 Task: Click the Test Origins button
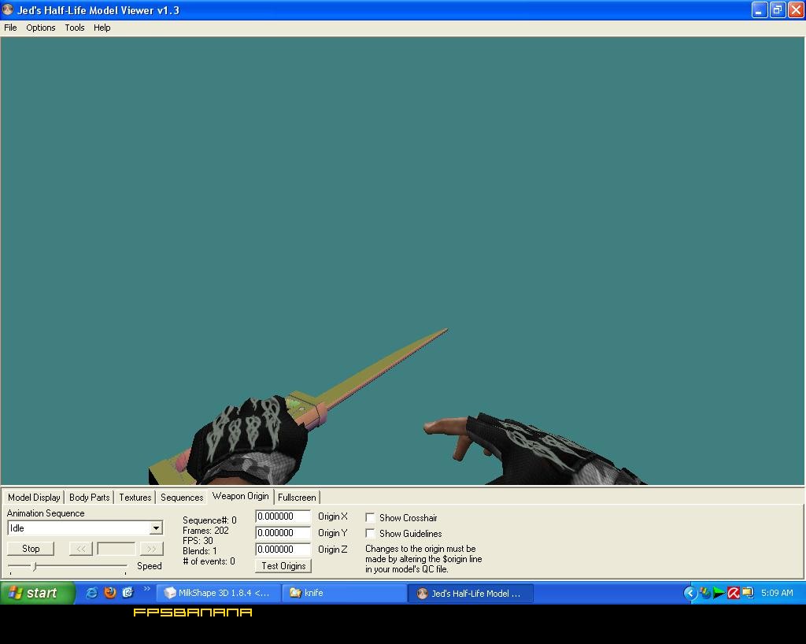[283, 566]
